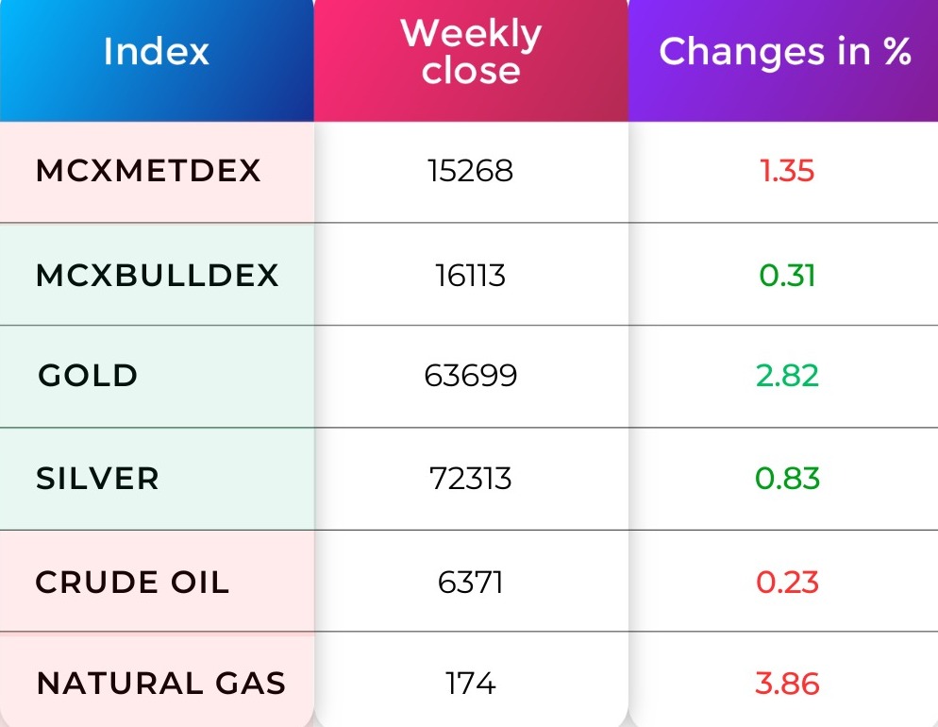Select the green 0.31 percent change
Image resolution: width=938 pixels, height=727 pixels.
[x=787, y=276]
